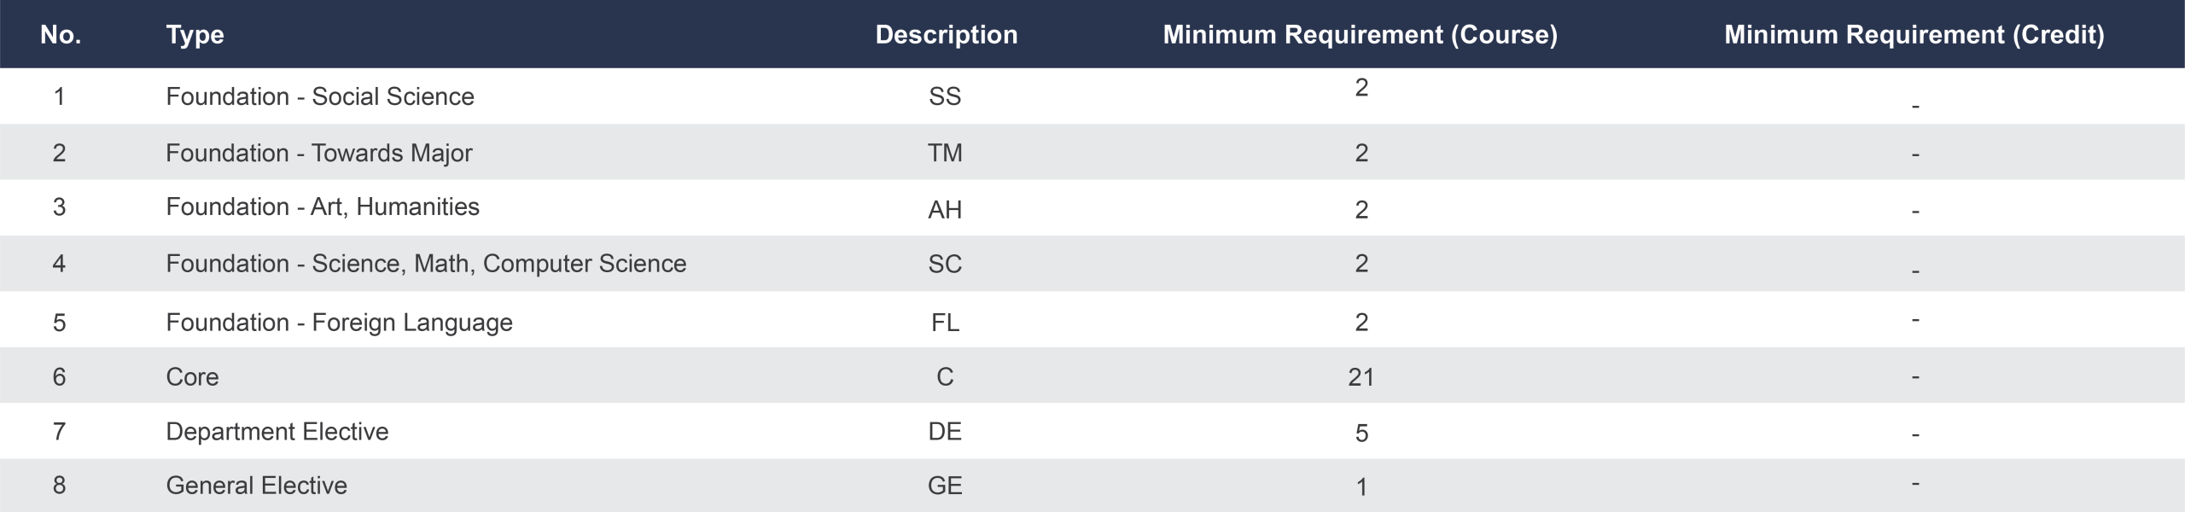The width and height of the screenshot is (2185, 512).
Task: Click the "Minimum Requirement (Credit)" header
Action: [x=1914, y=35]
